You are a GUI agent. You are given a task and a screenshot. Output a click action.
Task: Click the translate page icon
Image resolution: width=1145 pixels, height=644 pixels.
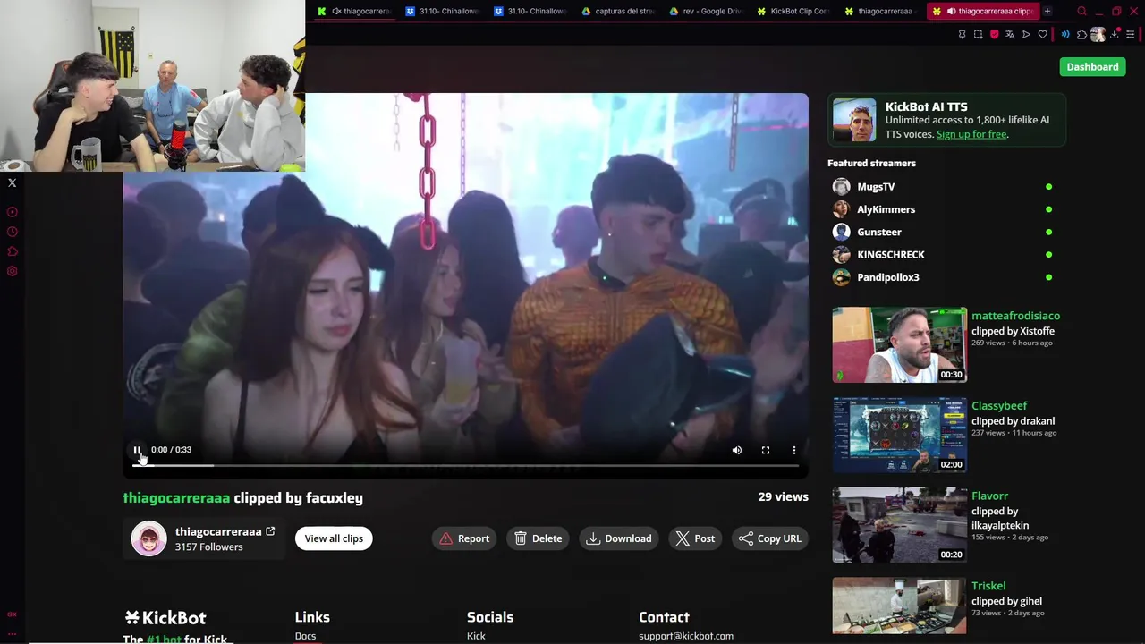(x=1010, y=34)
